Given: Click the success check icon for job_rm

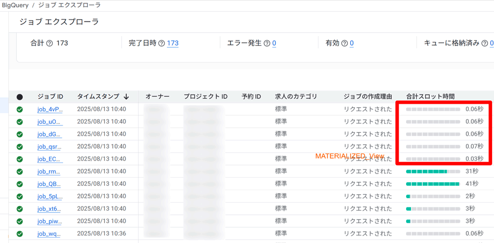Looking at the screenshot, I should (x=20, y=171).
